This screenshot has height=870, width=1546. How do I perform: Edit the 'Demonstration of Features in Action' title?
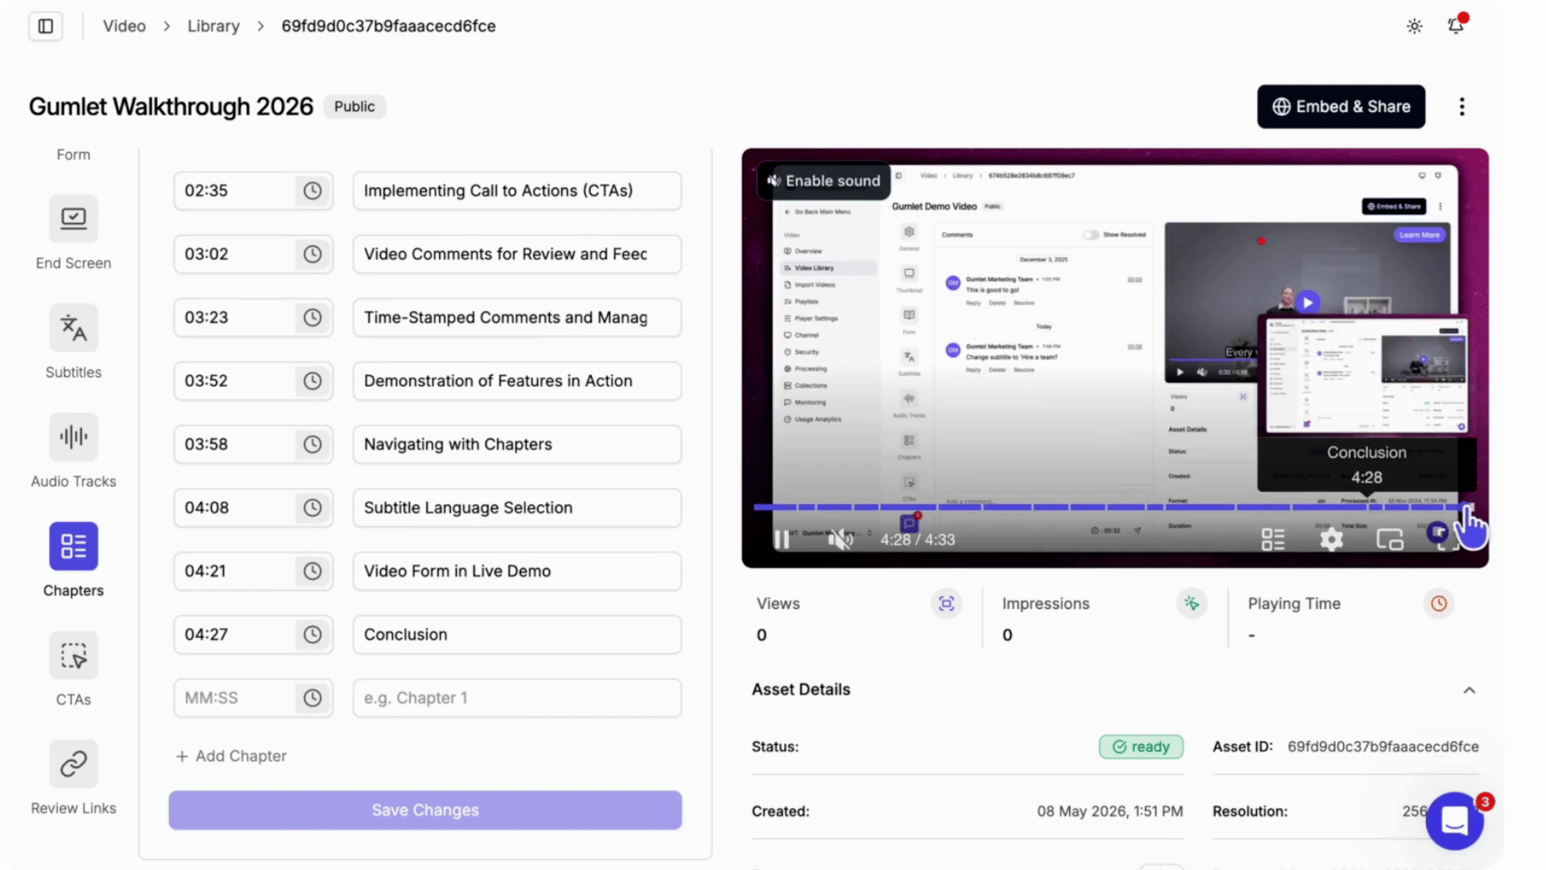point(517,381)
